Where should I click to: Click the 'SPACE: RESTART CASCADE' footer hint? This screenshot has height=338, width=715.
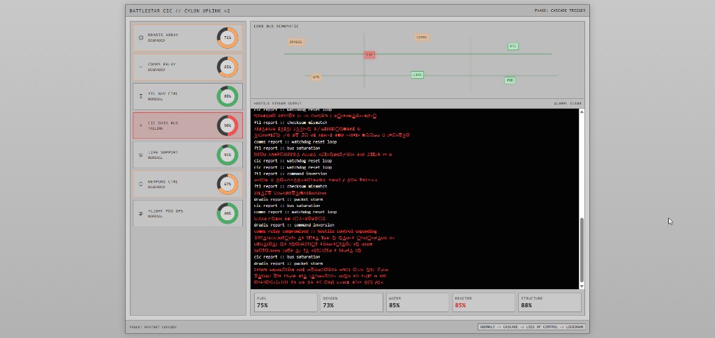click(x=153, y=327)
